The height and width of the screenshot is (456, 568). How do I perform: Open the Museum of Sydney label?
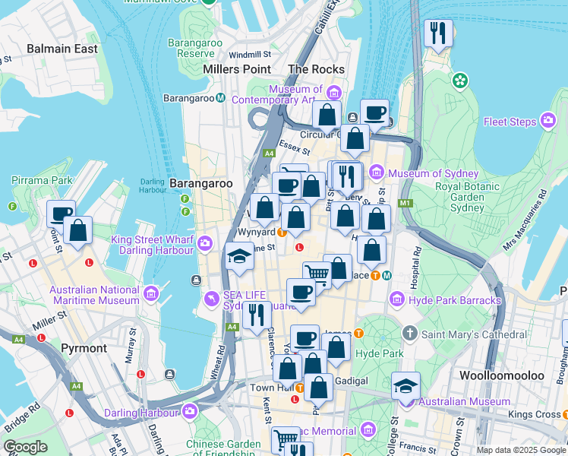[434, 173]
